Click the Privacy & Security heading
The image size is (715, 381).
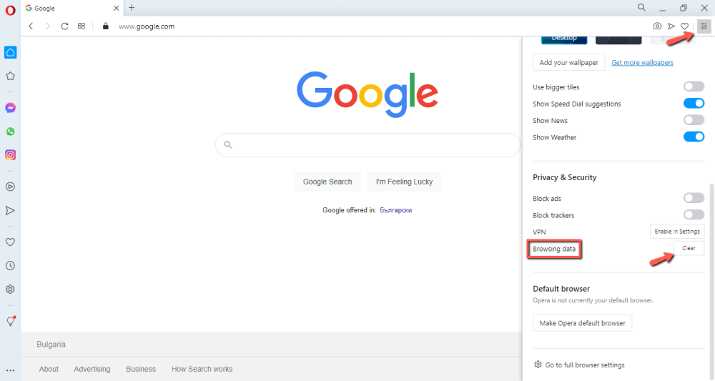click(x=565, y=177)
